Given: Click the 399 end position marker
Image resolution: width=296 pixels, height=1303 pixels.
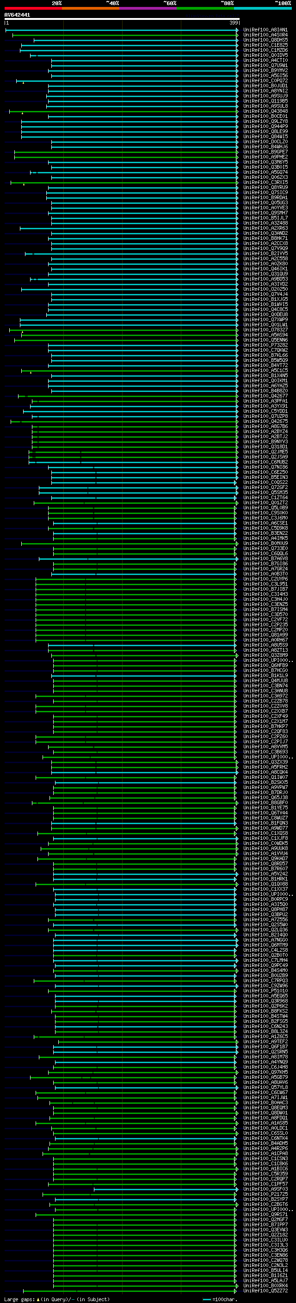Looking at the screenshot, I should point(233,23).
